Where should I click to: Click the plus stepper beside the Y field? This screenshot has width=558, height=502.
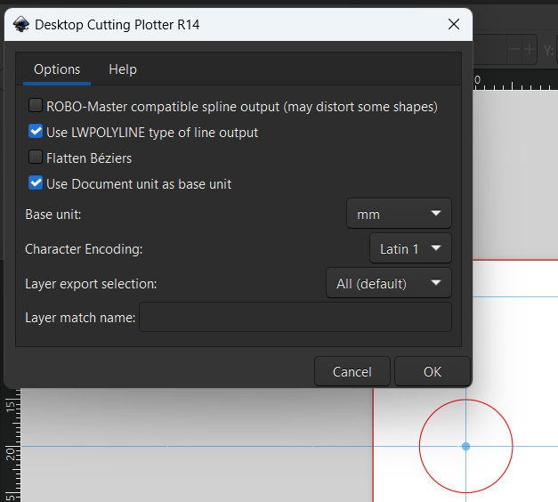(x=530, y=49)
